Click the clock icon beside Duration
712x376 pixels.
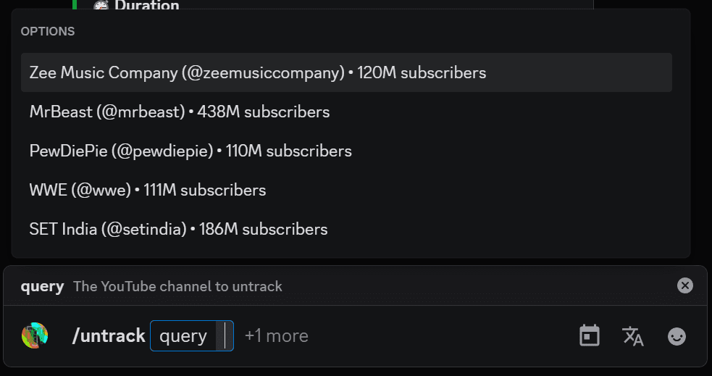[x=101, y=5]
